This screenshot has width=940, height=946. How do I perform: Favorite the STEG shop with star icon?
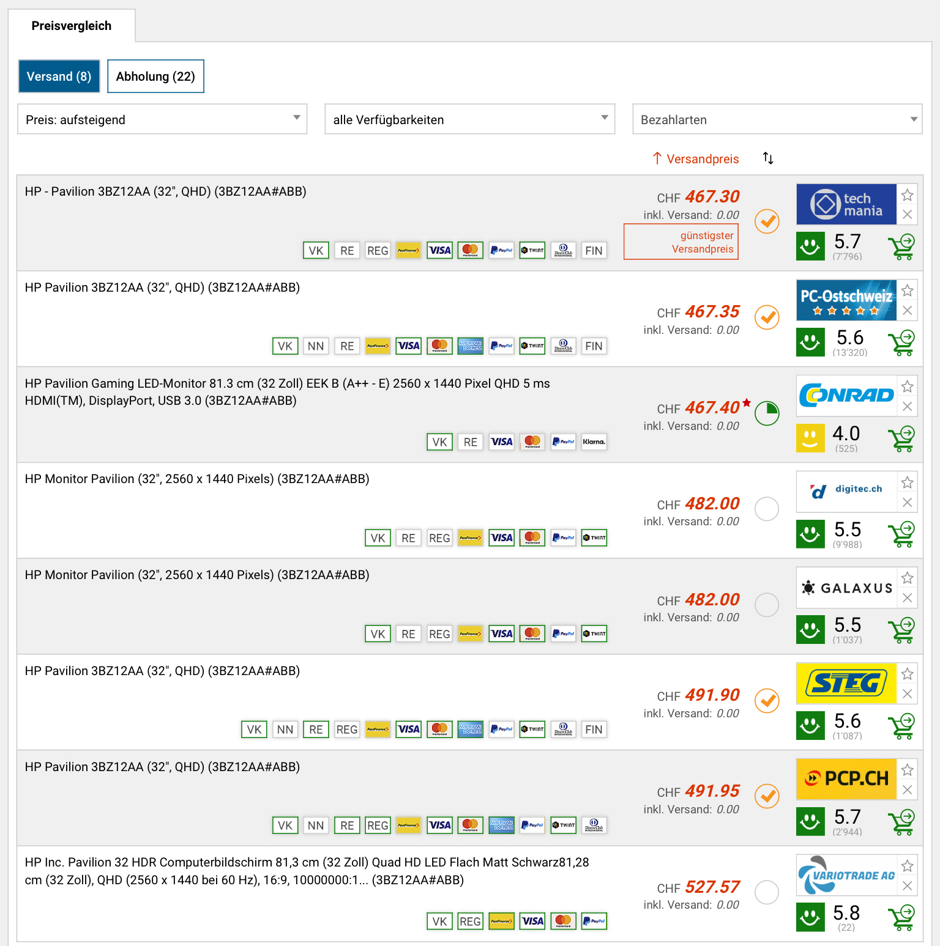point(907,674)
